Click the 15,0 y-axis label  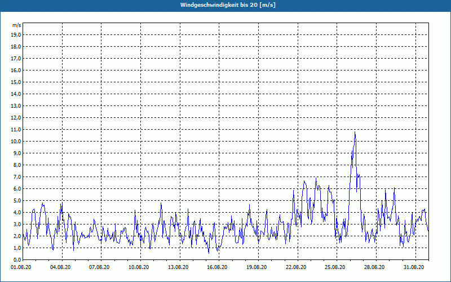(x=16, y=82)
